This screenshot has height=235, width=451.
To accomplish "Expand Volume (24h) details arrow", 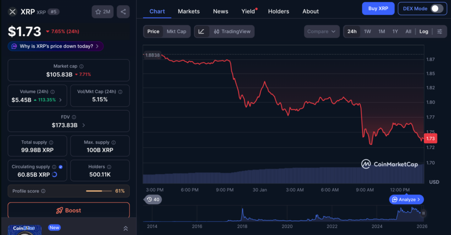I will coord(60,100).
